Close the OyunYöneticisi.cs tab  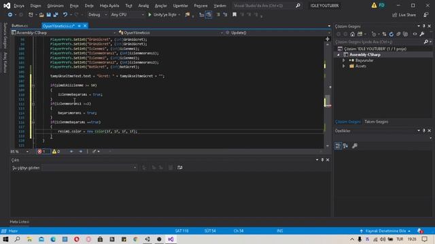point(85,26)
